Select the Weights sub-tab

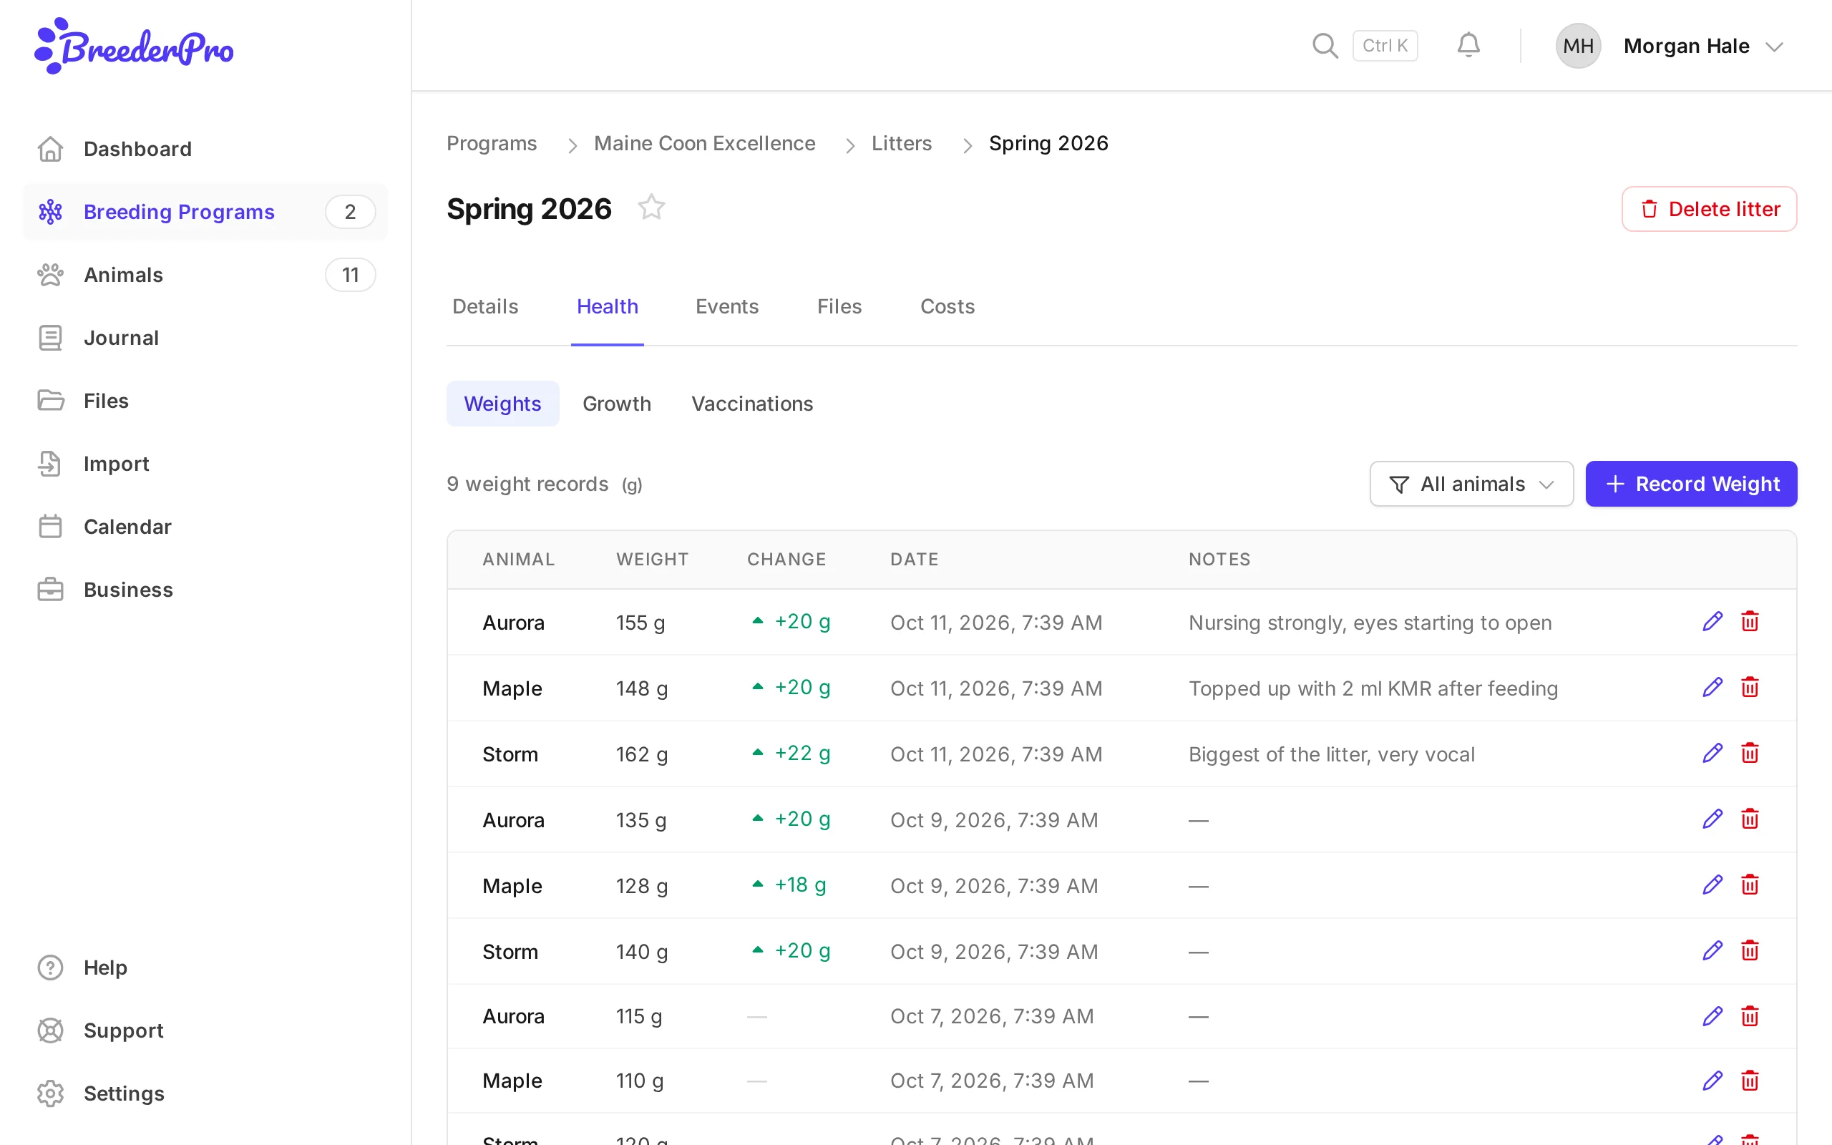[x=502, y=404]
